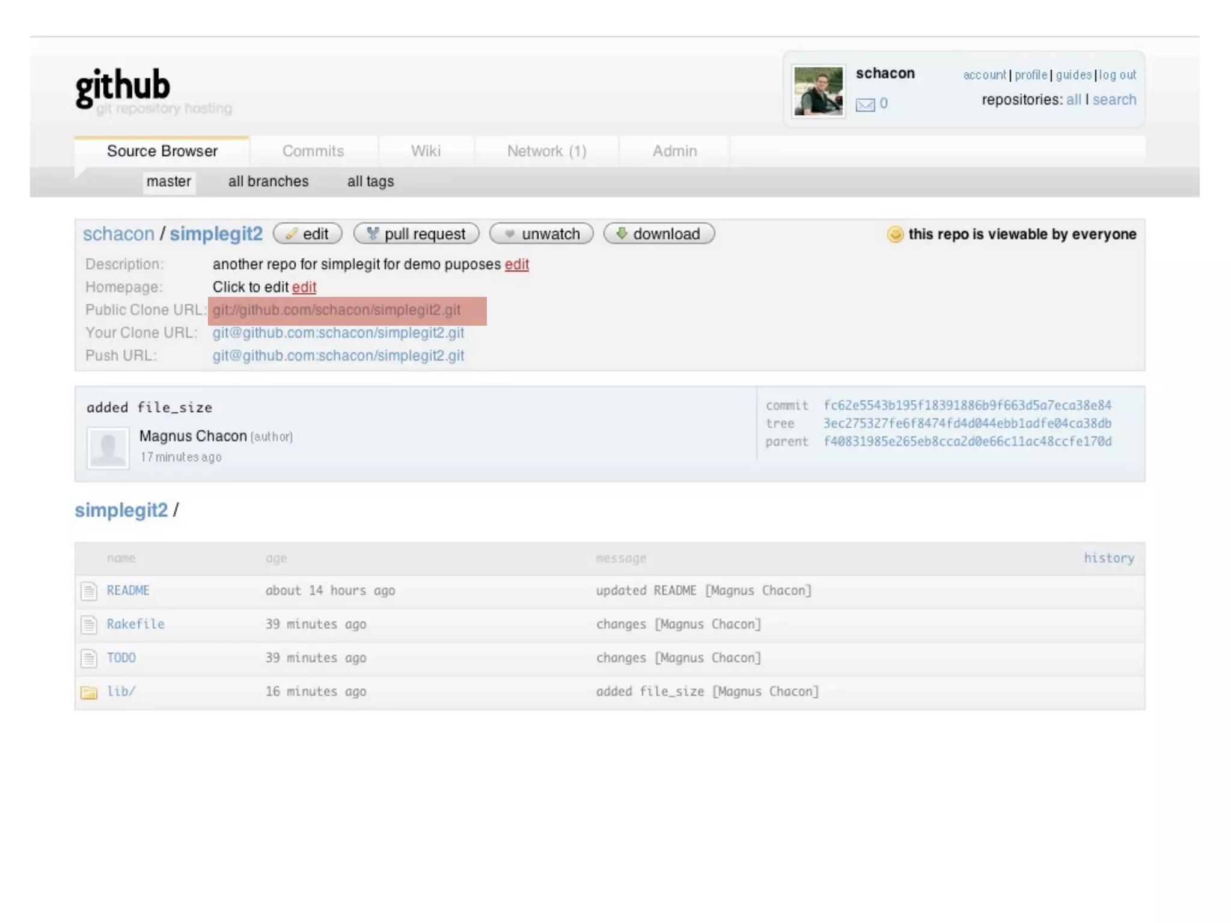
Task: Switch to the Commits tab
Action: pos(313,151)
